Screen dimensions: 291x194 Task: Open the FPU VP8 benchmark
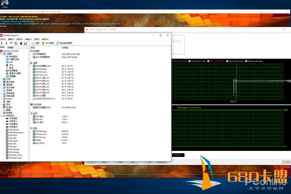[x=11, y=144]
